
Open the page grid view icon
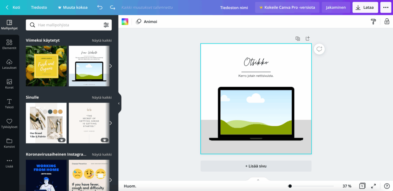tap(362, 186)
